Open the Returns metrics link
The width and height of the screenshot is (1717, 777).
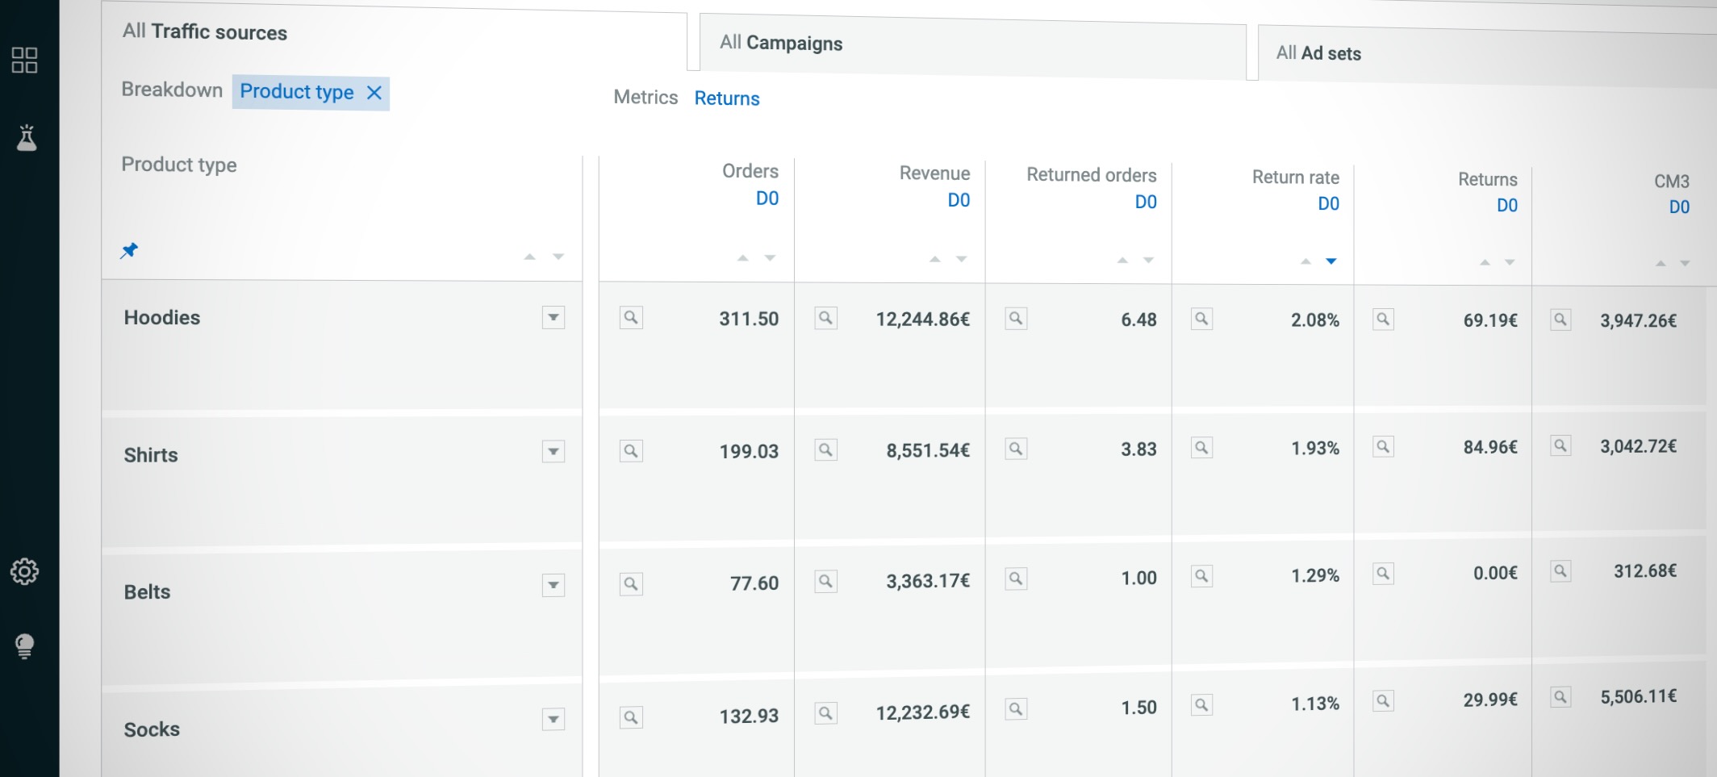click(727, 98)
